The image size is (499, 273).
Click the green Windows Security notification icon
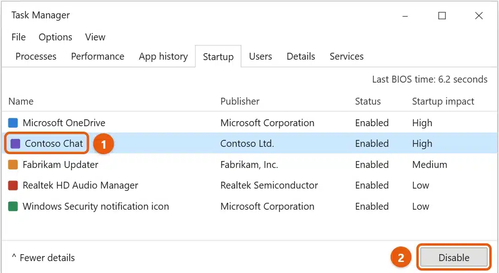[x=13, y=206]
